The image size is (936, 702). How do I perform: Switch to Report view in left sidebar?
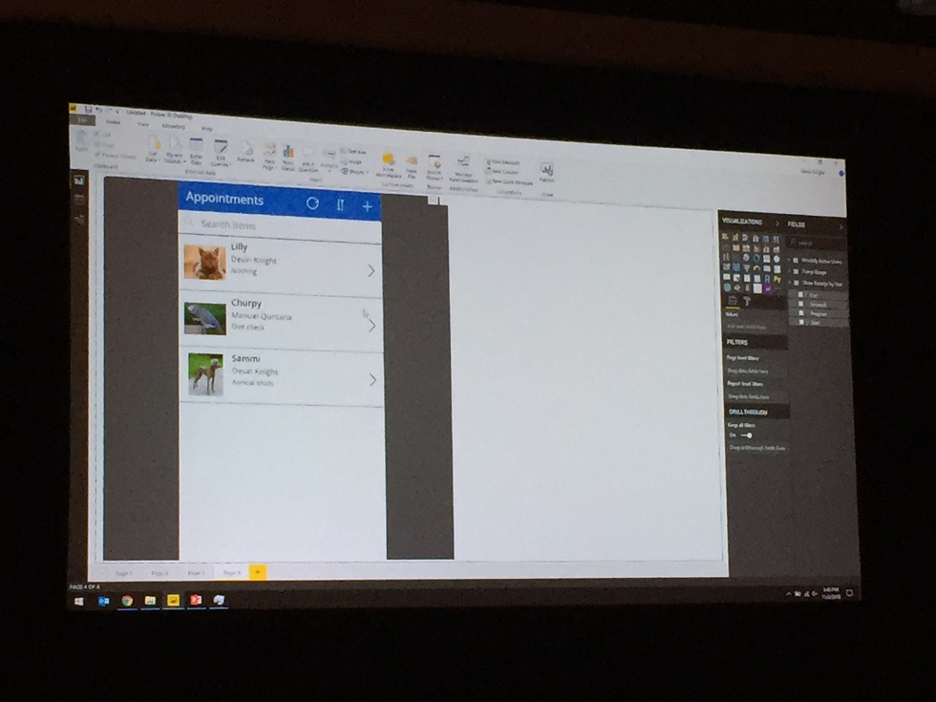click(78, 181)
